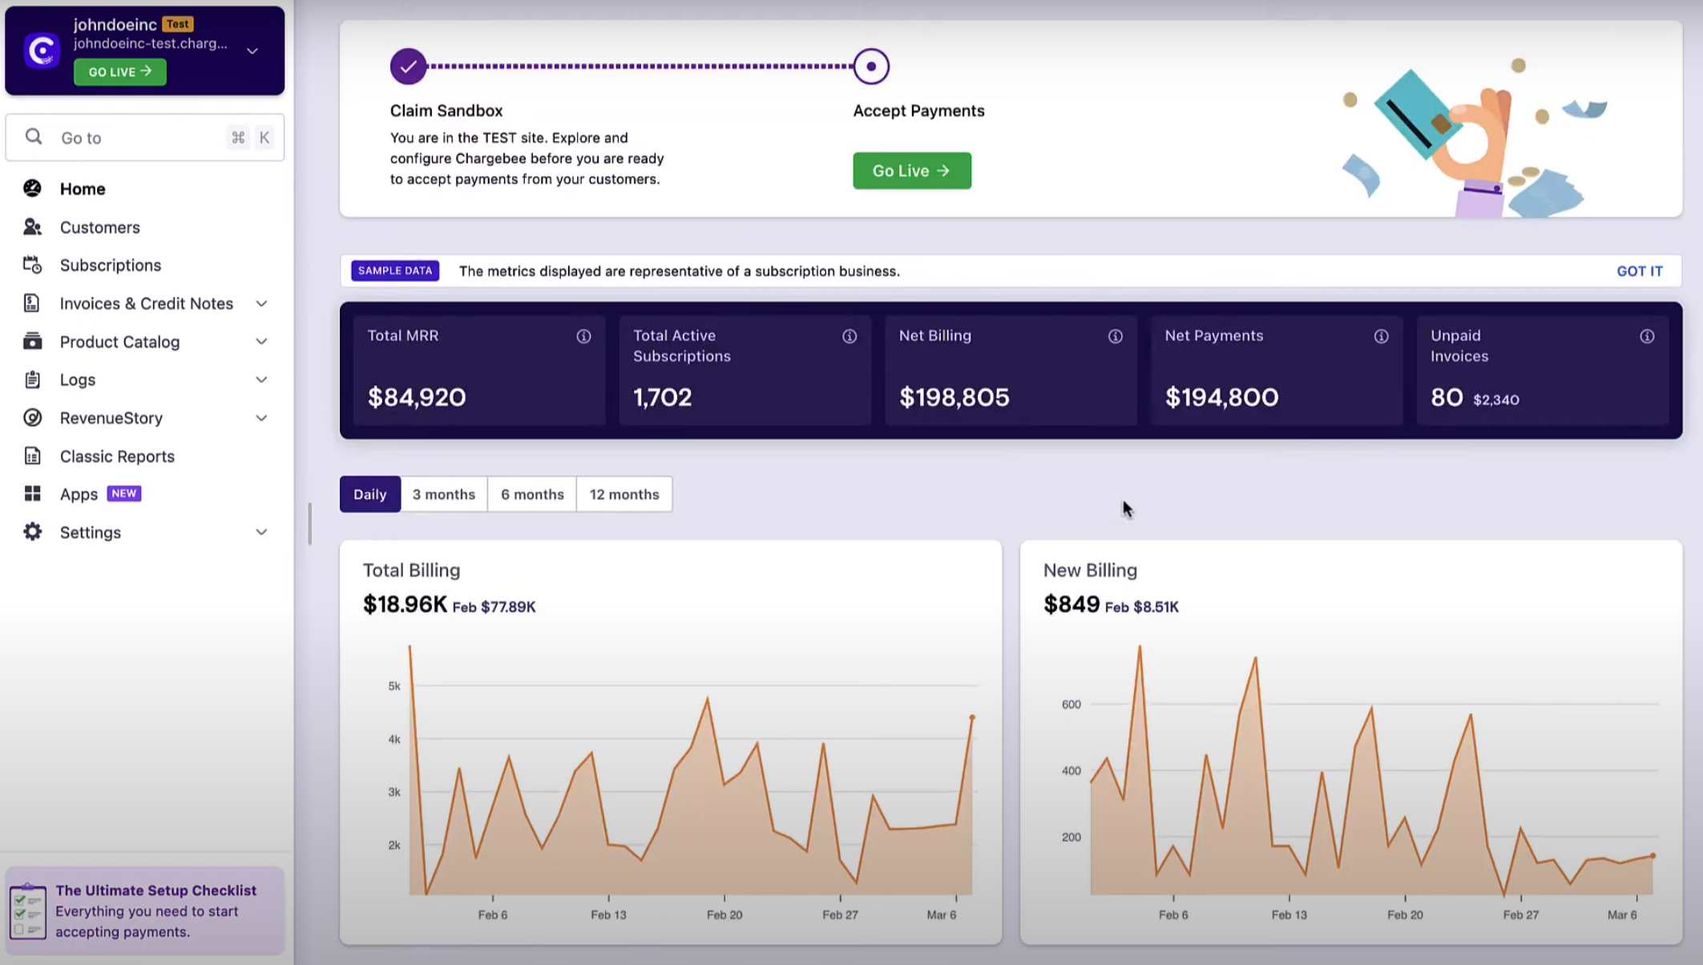Expand the Settings menu

[261, 532]
